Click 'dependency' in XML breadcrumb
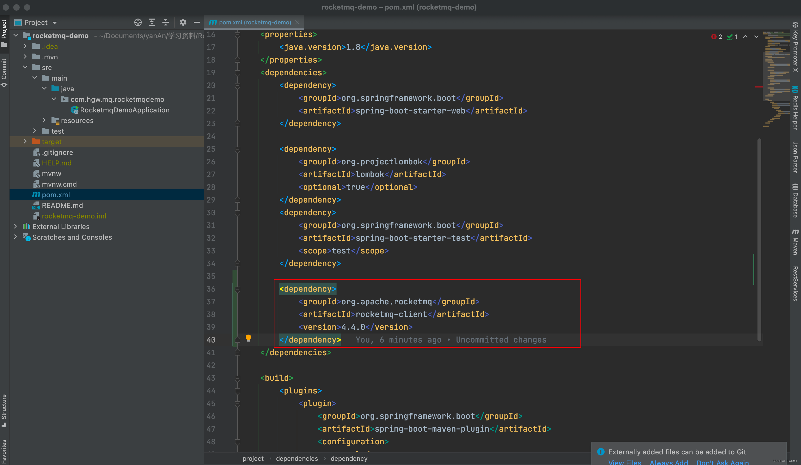Image resolution: width=801 pixels, height=465 pixels. tap(349, 458)
